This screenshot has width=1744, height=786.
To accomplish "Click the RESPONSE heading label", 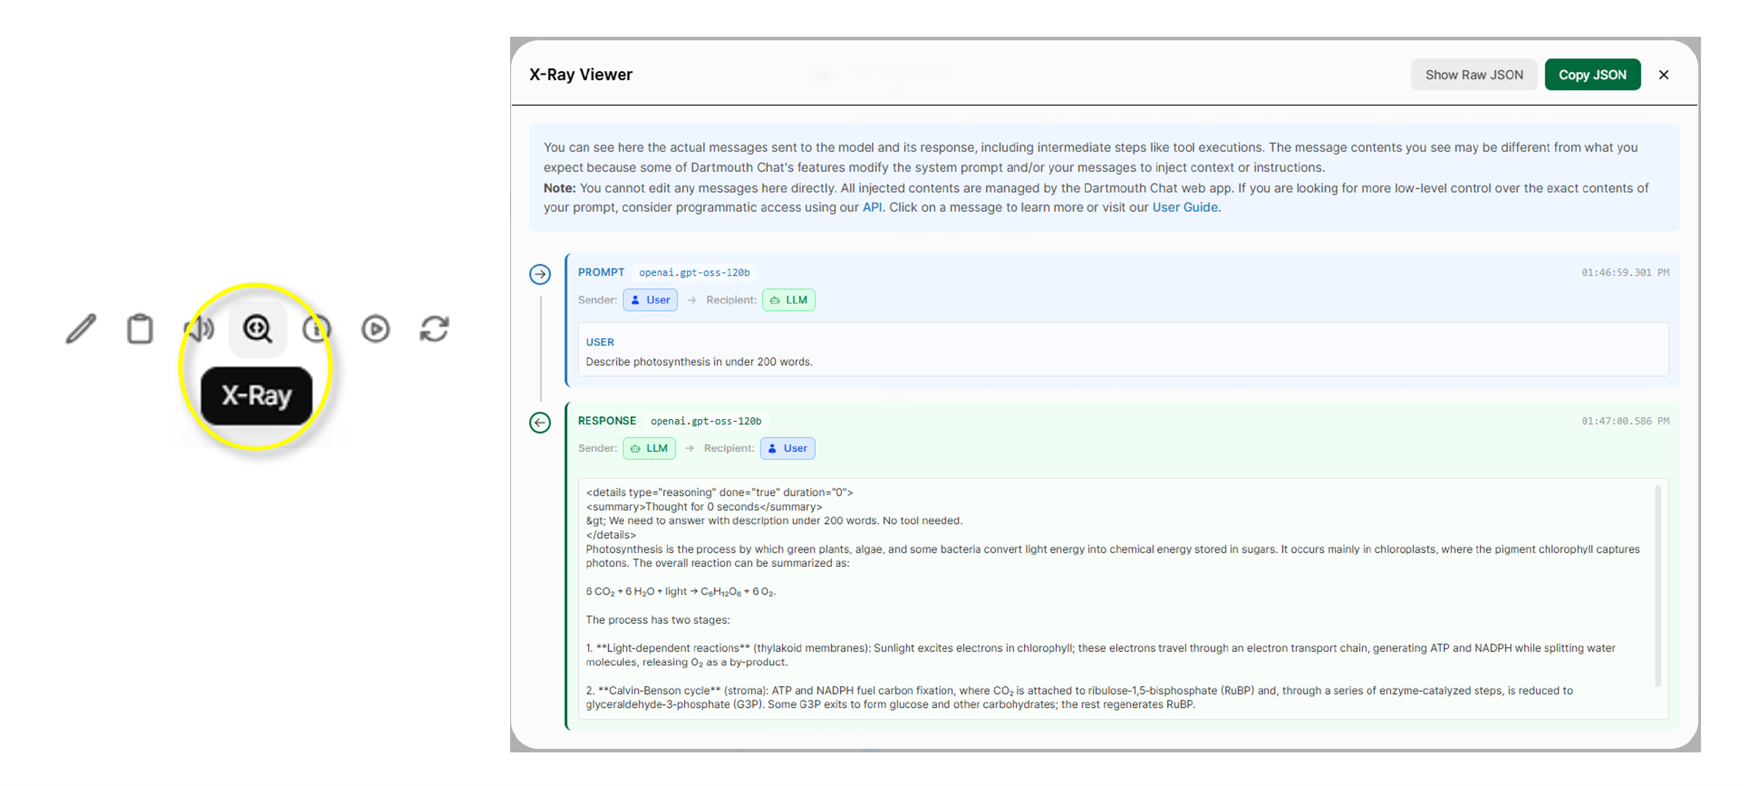I will click(607, 420).
